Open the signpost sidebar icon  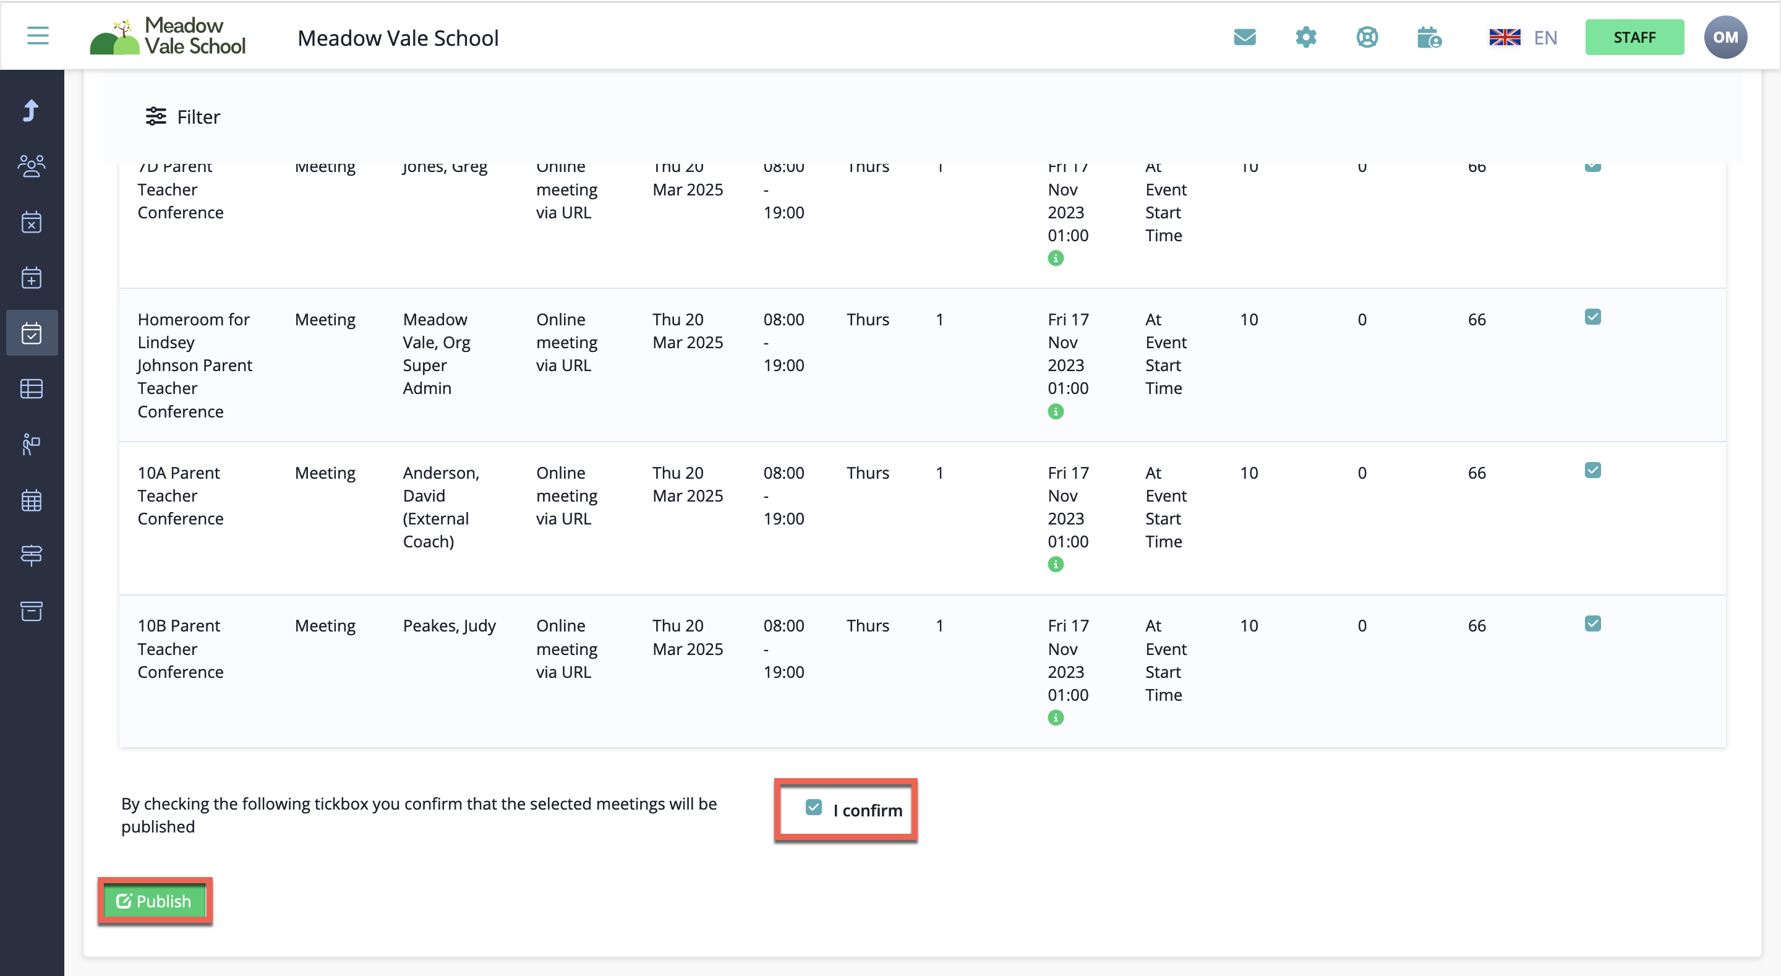31,555
